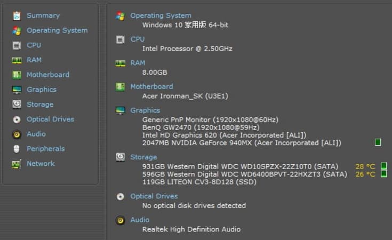Open the RAM sidebar section
Screen dimensions: 392x240
(x=34, y=60)
